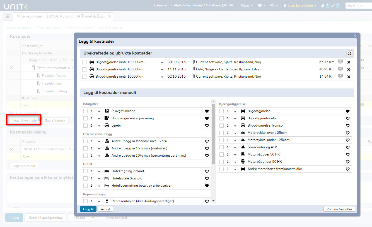Click the Legg til prosjekt button
The height and width of the screenshot is (227, 372).
[24, 166]
